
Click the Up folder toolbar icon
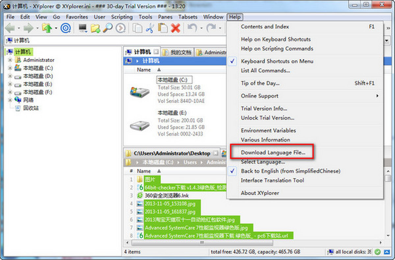47,28
